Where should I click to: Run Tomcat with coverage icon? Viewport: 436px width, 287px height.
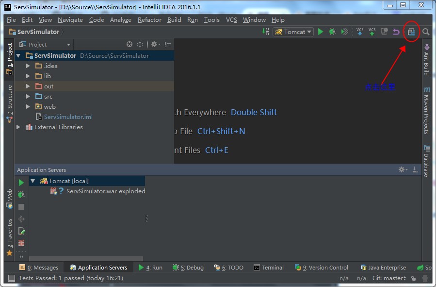(x=345, y=32)
